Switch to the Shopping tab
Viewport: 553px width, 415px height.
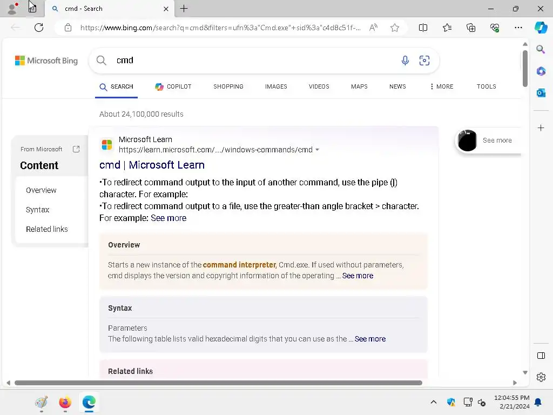[228, 86]
